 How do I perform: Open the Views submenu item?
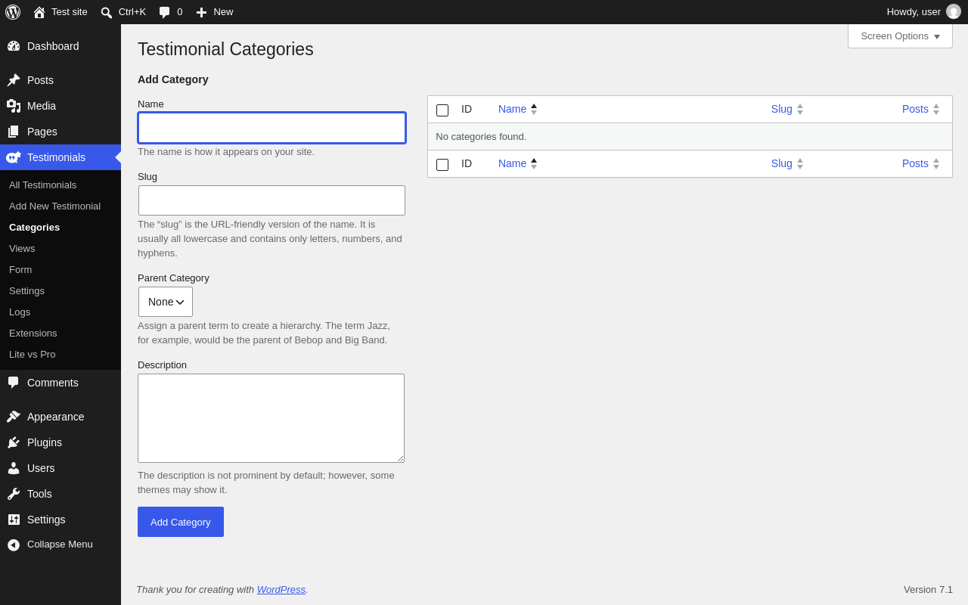(x=22, y=248)
